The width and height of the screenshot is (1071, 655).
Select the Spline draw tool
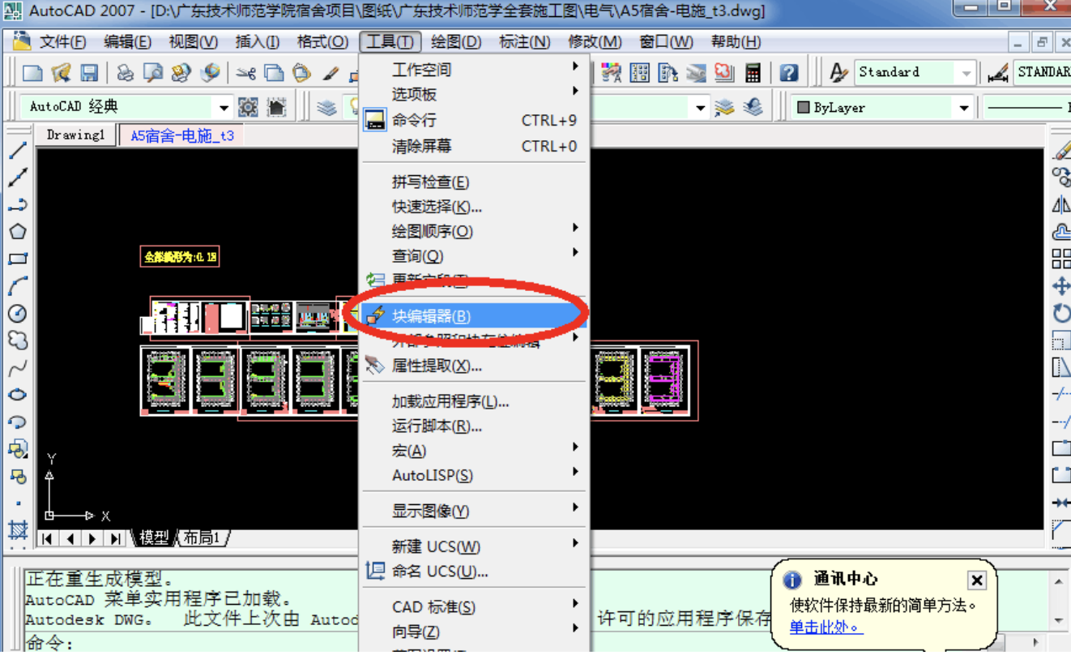click(17, 368)
